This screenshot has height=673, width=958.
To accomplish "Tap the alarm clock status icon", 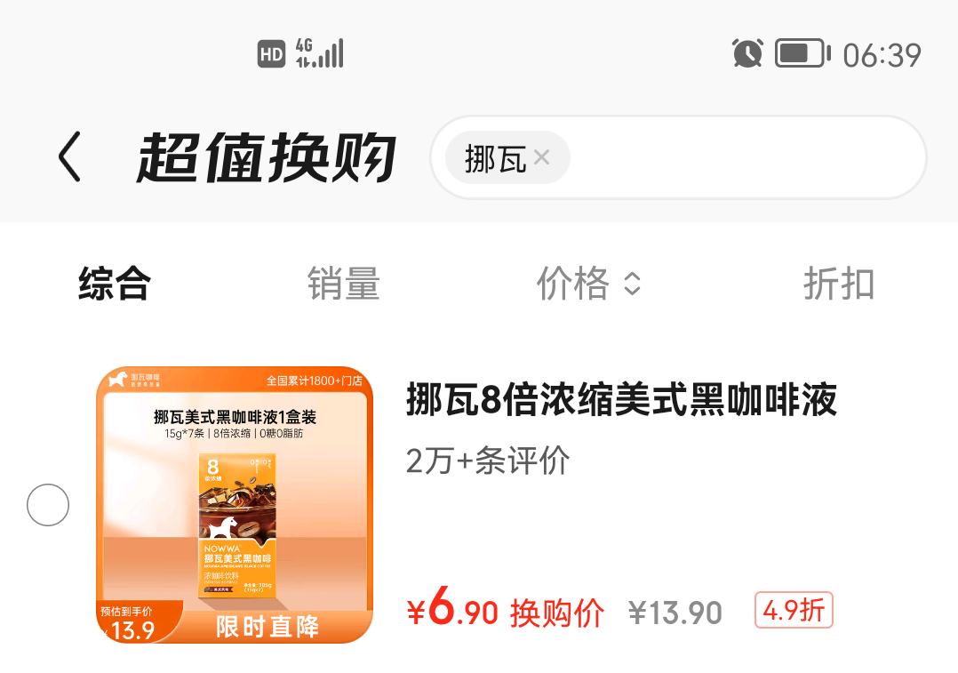I will point(747,53).
